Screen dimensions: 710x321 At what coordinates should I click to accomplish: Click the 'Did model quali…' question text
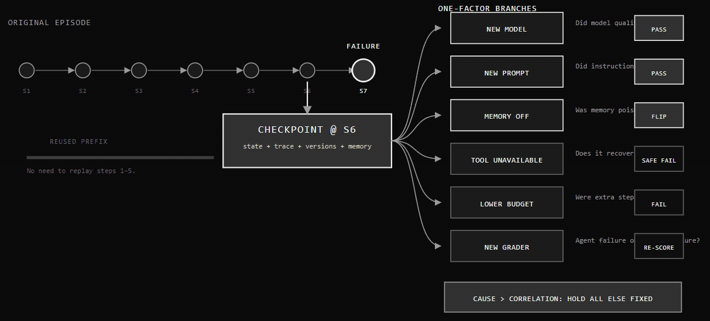tap(605, 23)
